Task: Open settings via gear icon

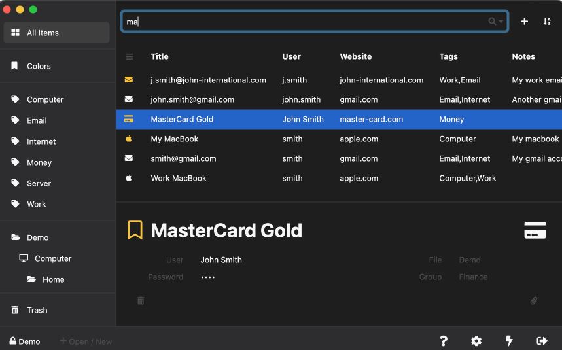Action: pyautogui.click(x=476, y=341)
